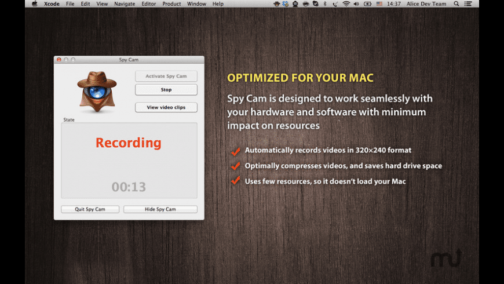504x284 pixels.
Task: Open the Alice Dev Team user menu
Action: tap(426, 4)
